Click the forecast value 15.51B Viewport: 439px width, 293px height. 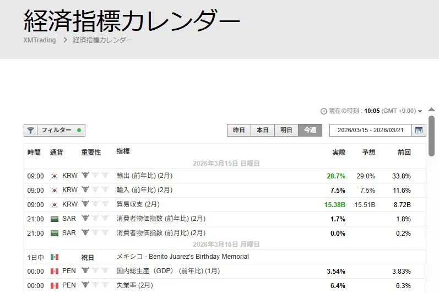[365, 205]
